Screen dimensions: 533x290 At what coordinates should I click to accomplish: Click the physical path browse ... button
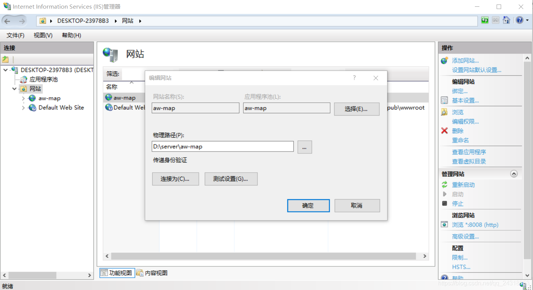(x=305, y=147)
